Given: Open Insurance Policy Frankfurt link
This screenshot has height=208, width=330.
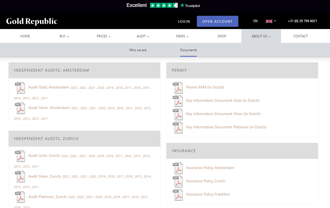Looking at the screenshot, I should click(208, 194).
